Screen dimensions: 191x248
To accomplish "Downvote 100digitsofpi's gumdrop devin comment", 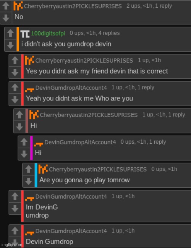I will [x=10, y=45].
